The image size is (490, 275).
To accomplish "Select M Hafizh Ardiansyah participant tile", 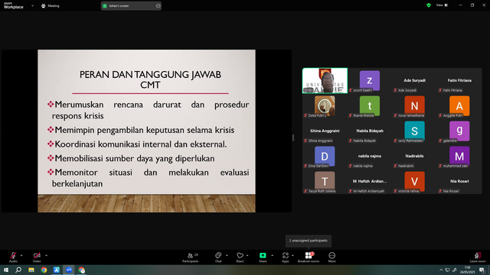I will click(x=370, y=182).
